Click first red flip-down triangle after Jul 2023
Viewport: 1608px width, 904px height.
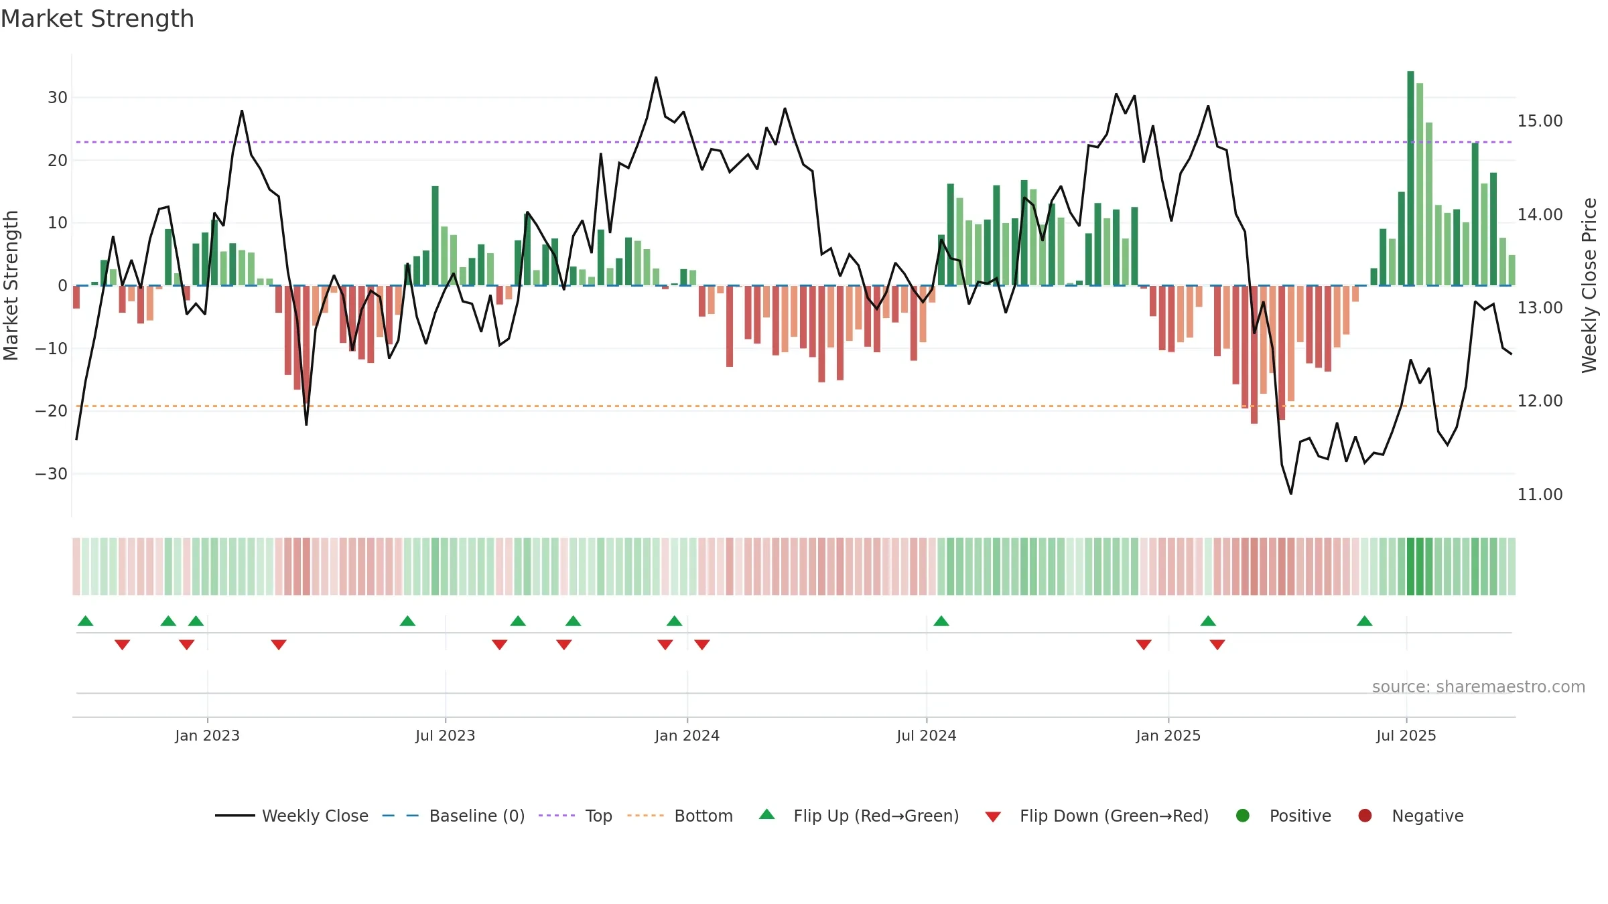[500, 644]
